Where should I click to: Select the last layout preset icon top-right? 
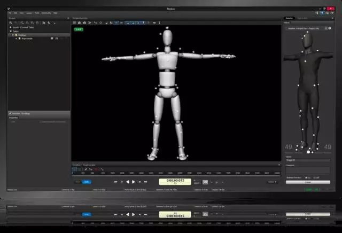(x=332, y=13)
